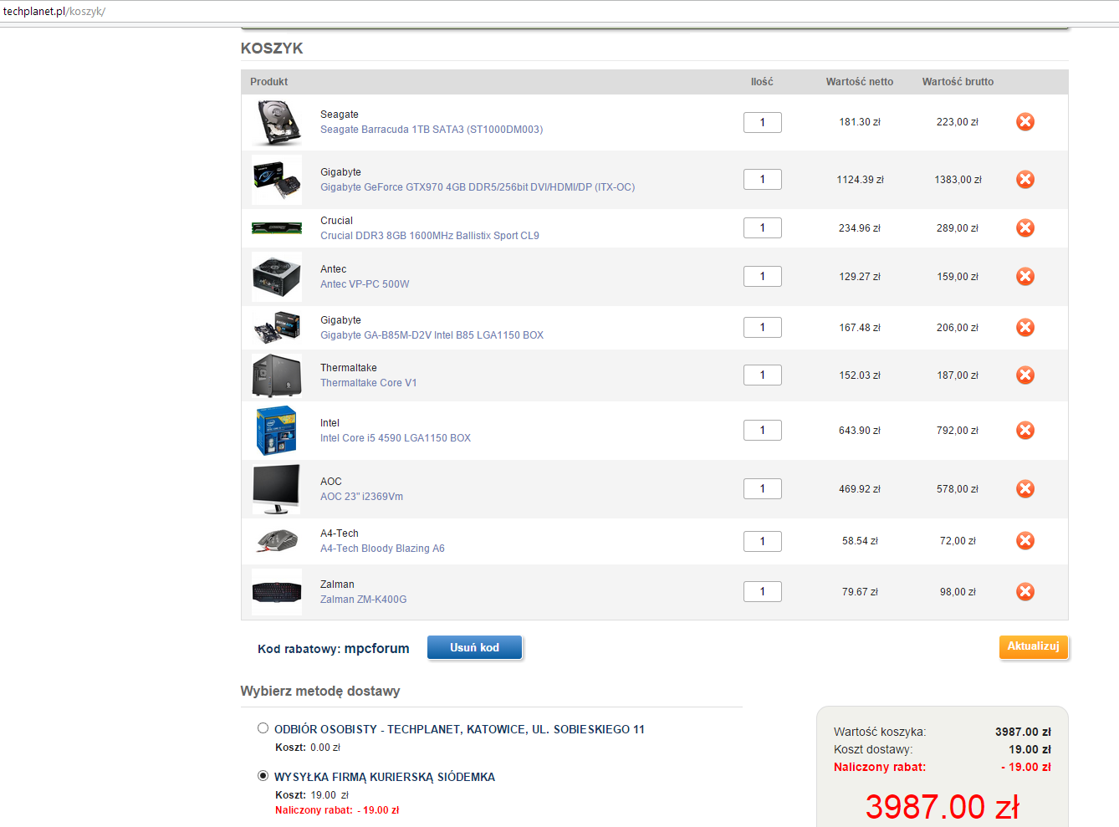This screenshot has width=1119, height=827.
Task: Focus quantity field for AOC monitor
Action: (763, 489)
